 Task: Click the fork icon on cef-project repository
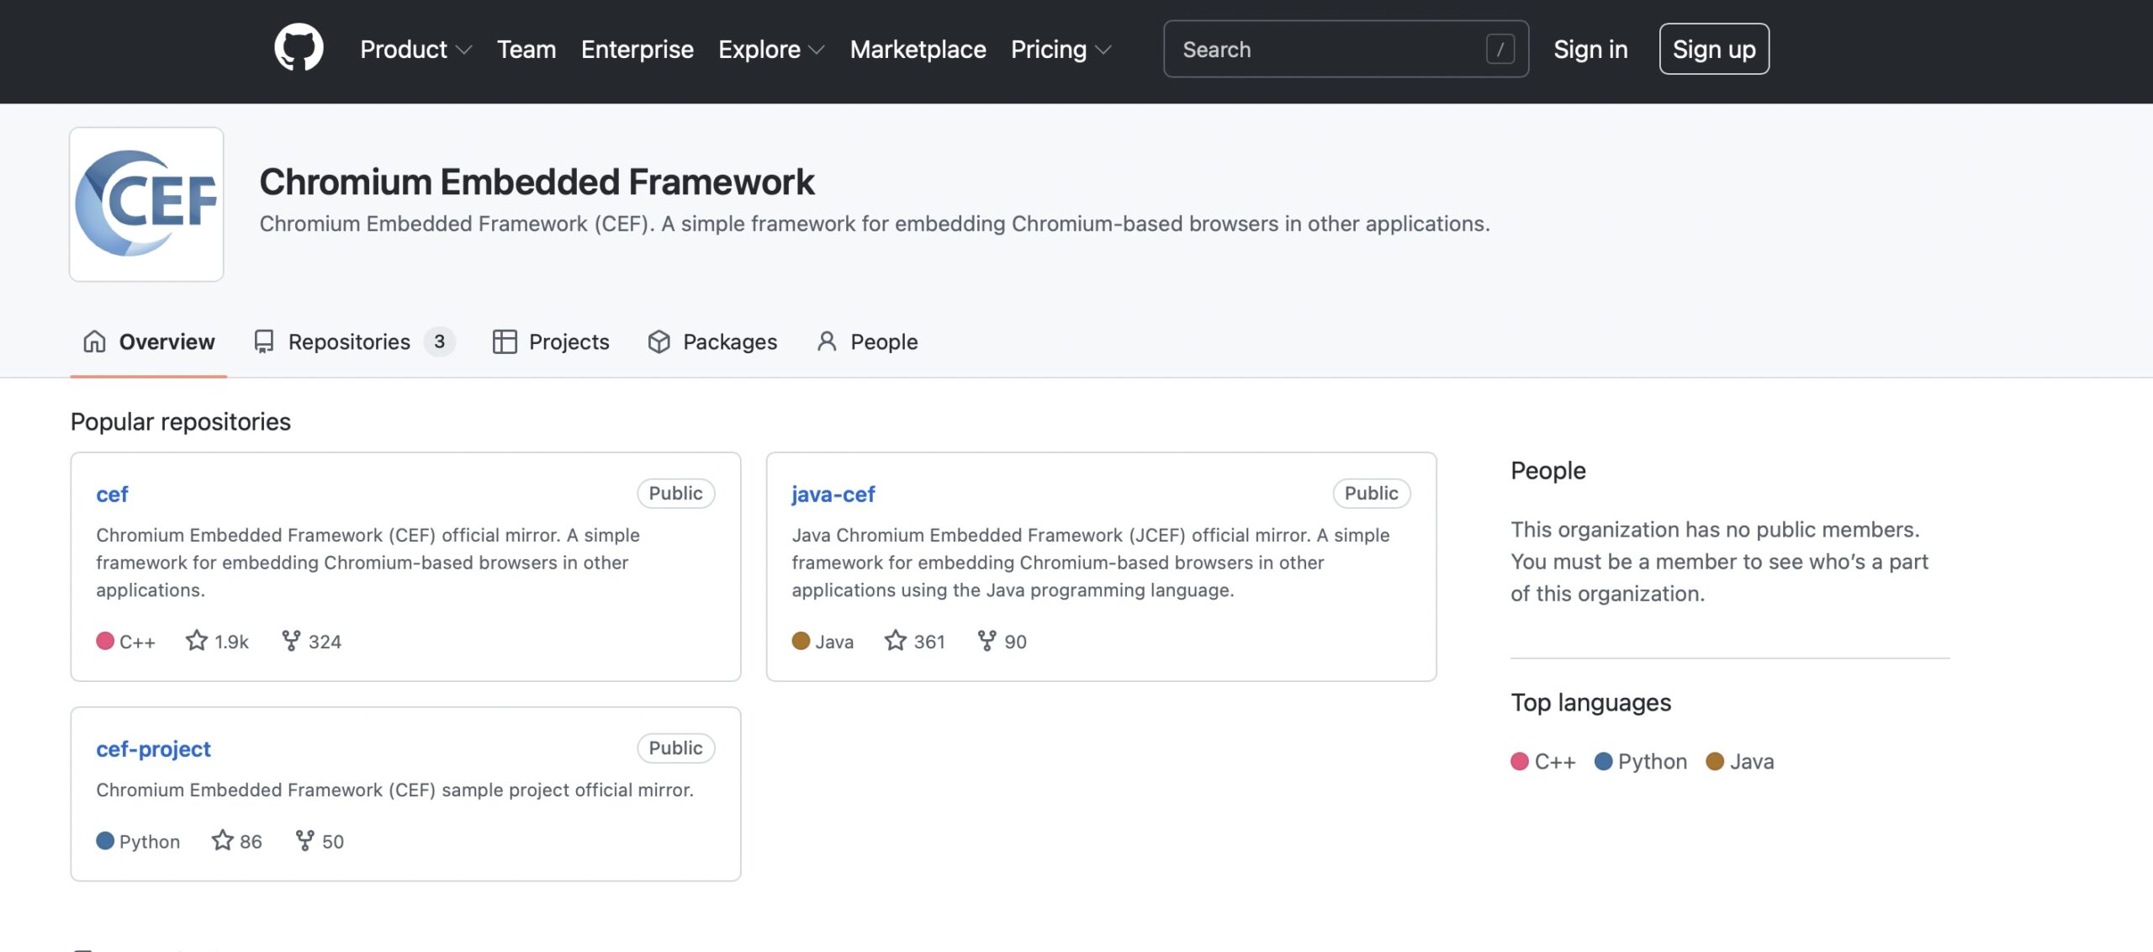[x=304, y=840]
